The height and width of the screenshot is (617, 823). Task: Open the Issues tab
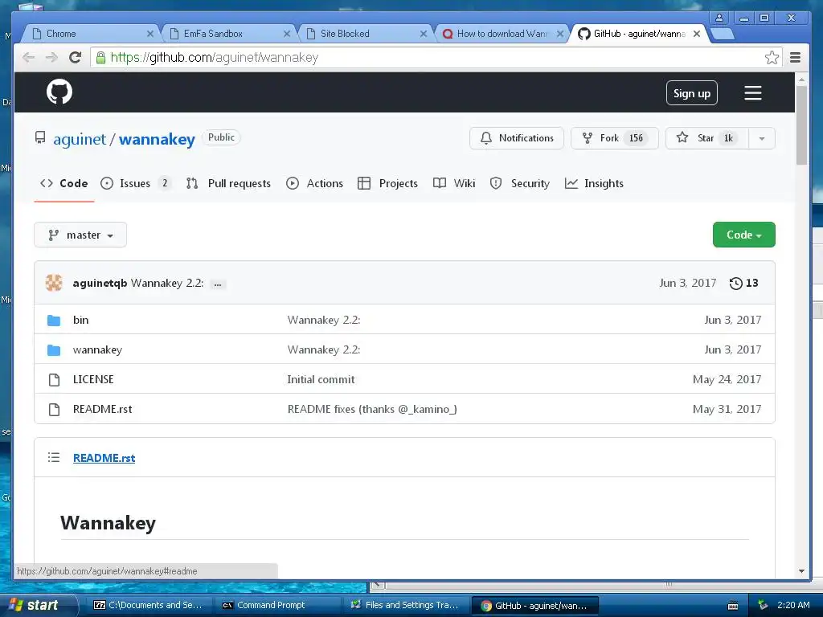[x=135, y=184]
